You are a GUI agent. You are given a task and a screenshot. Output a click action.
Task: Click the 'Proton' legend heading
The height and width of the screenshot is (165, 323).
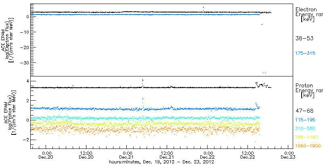pyautogui.click(x=304, y=85)
